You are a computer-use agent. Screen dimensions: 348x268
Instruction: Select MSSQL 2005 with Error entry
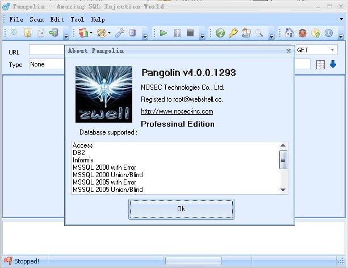(104, 182)
